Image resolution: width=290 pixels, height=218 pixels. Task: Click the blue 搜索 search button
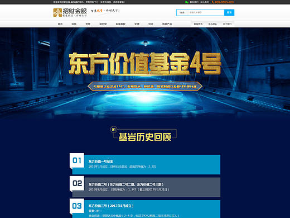pyautogui.click(x=229, y=12)
